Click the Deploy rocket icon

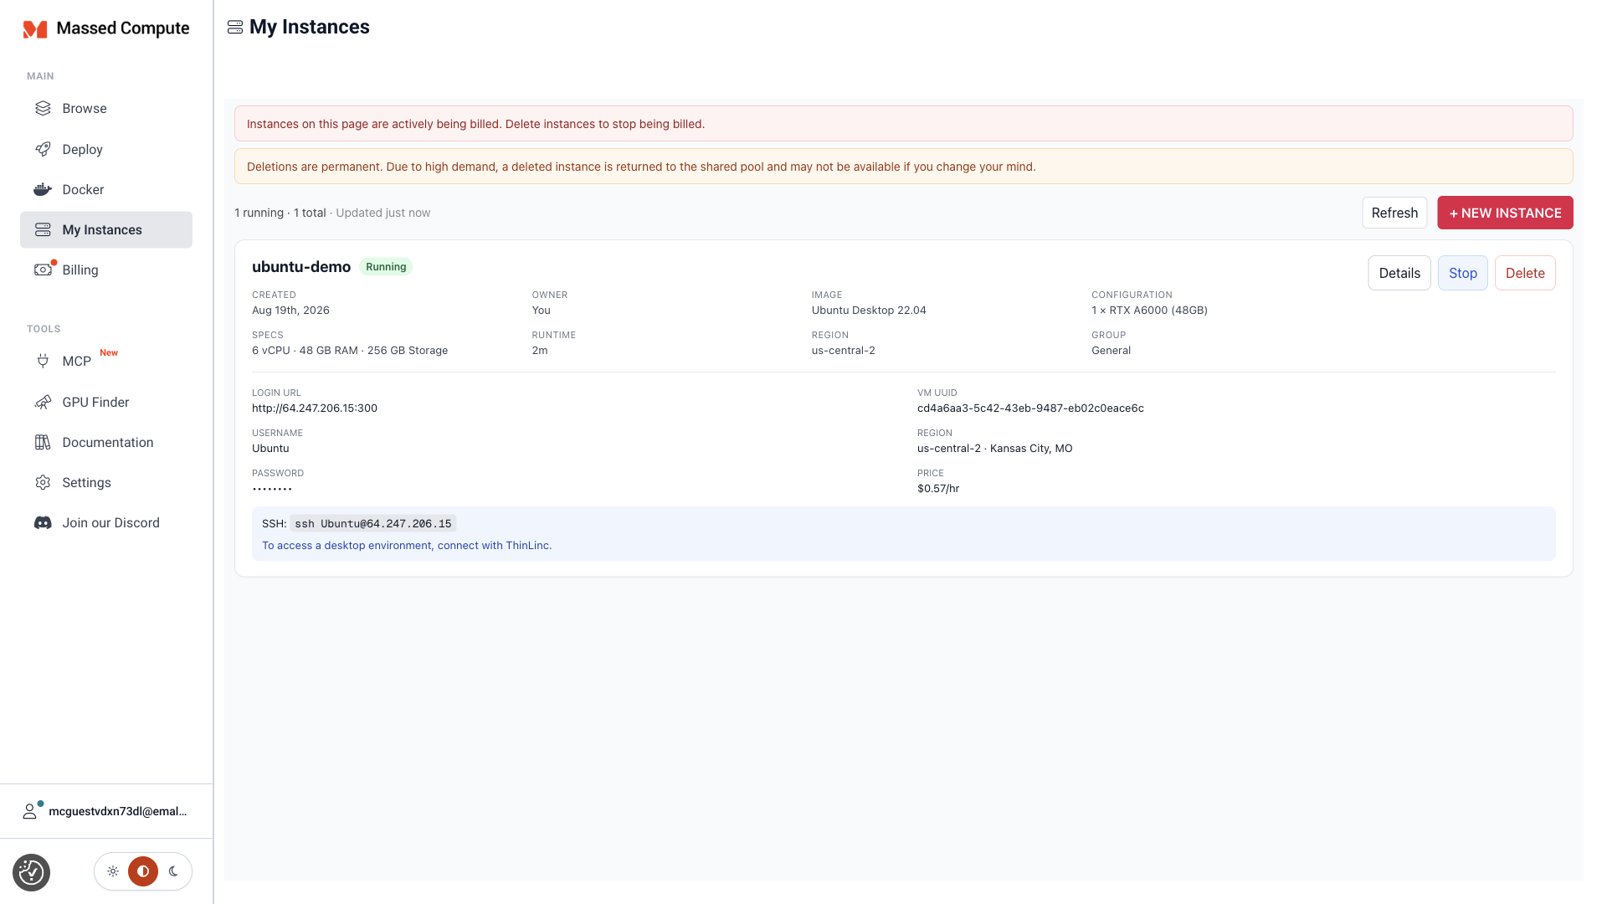(43, 149)
